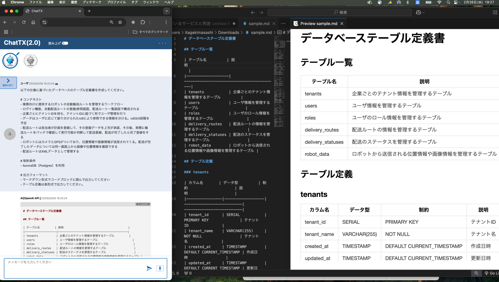Switch to the sample.md editor tab
The image size is (499, 282).
[x=259, y=23]
